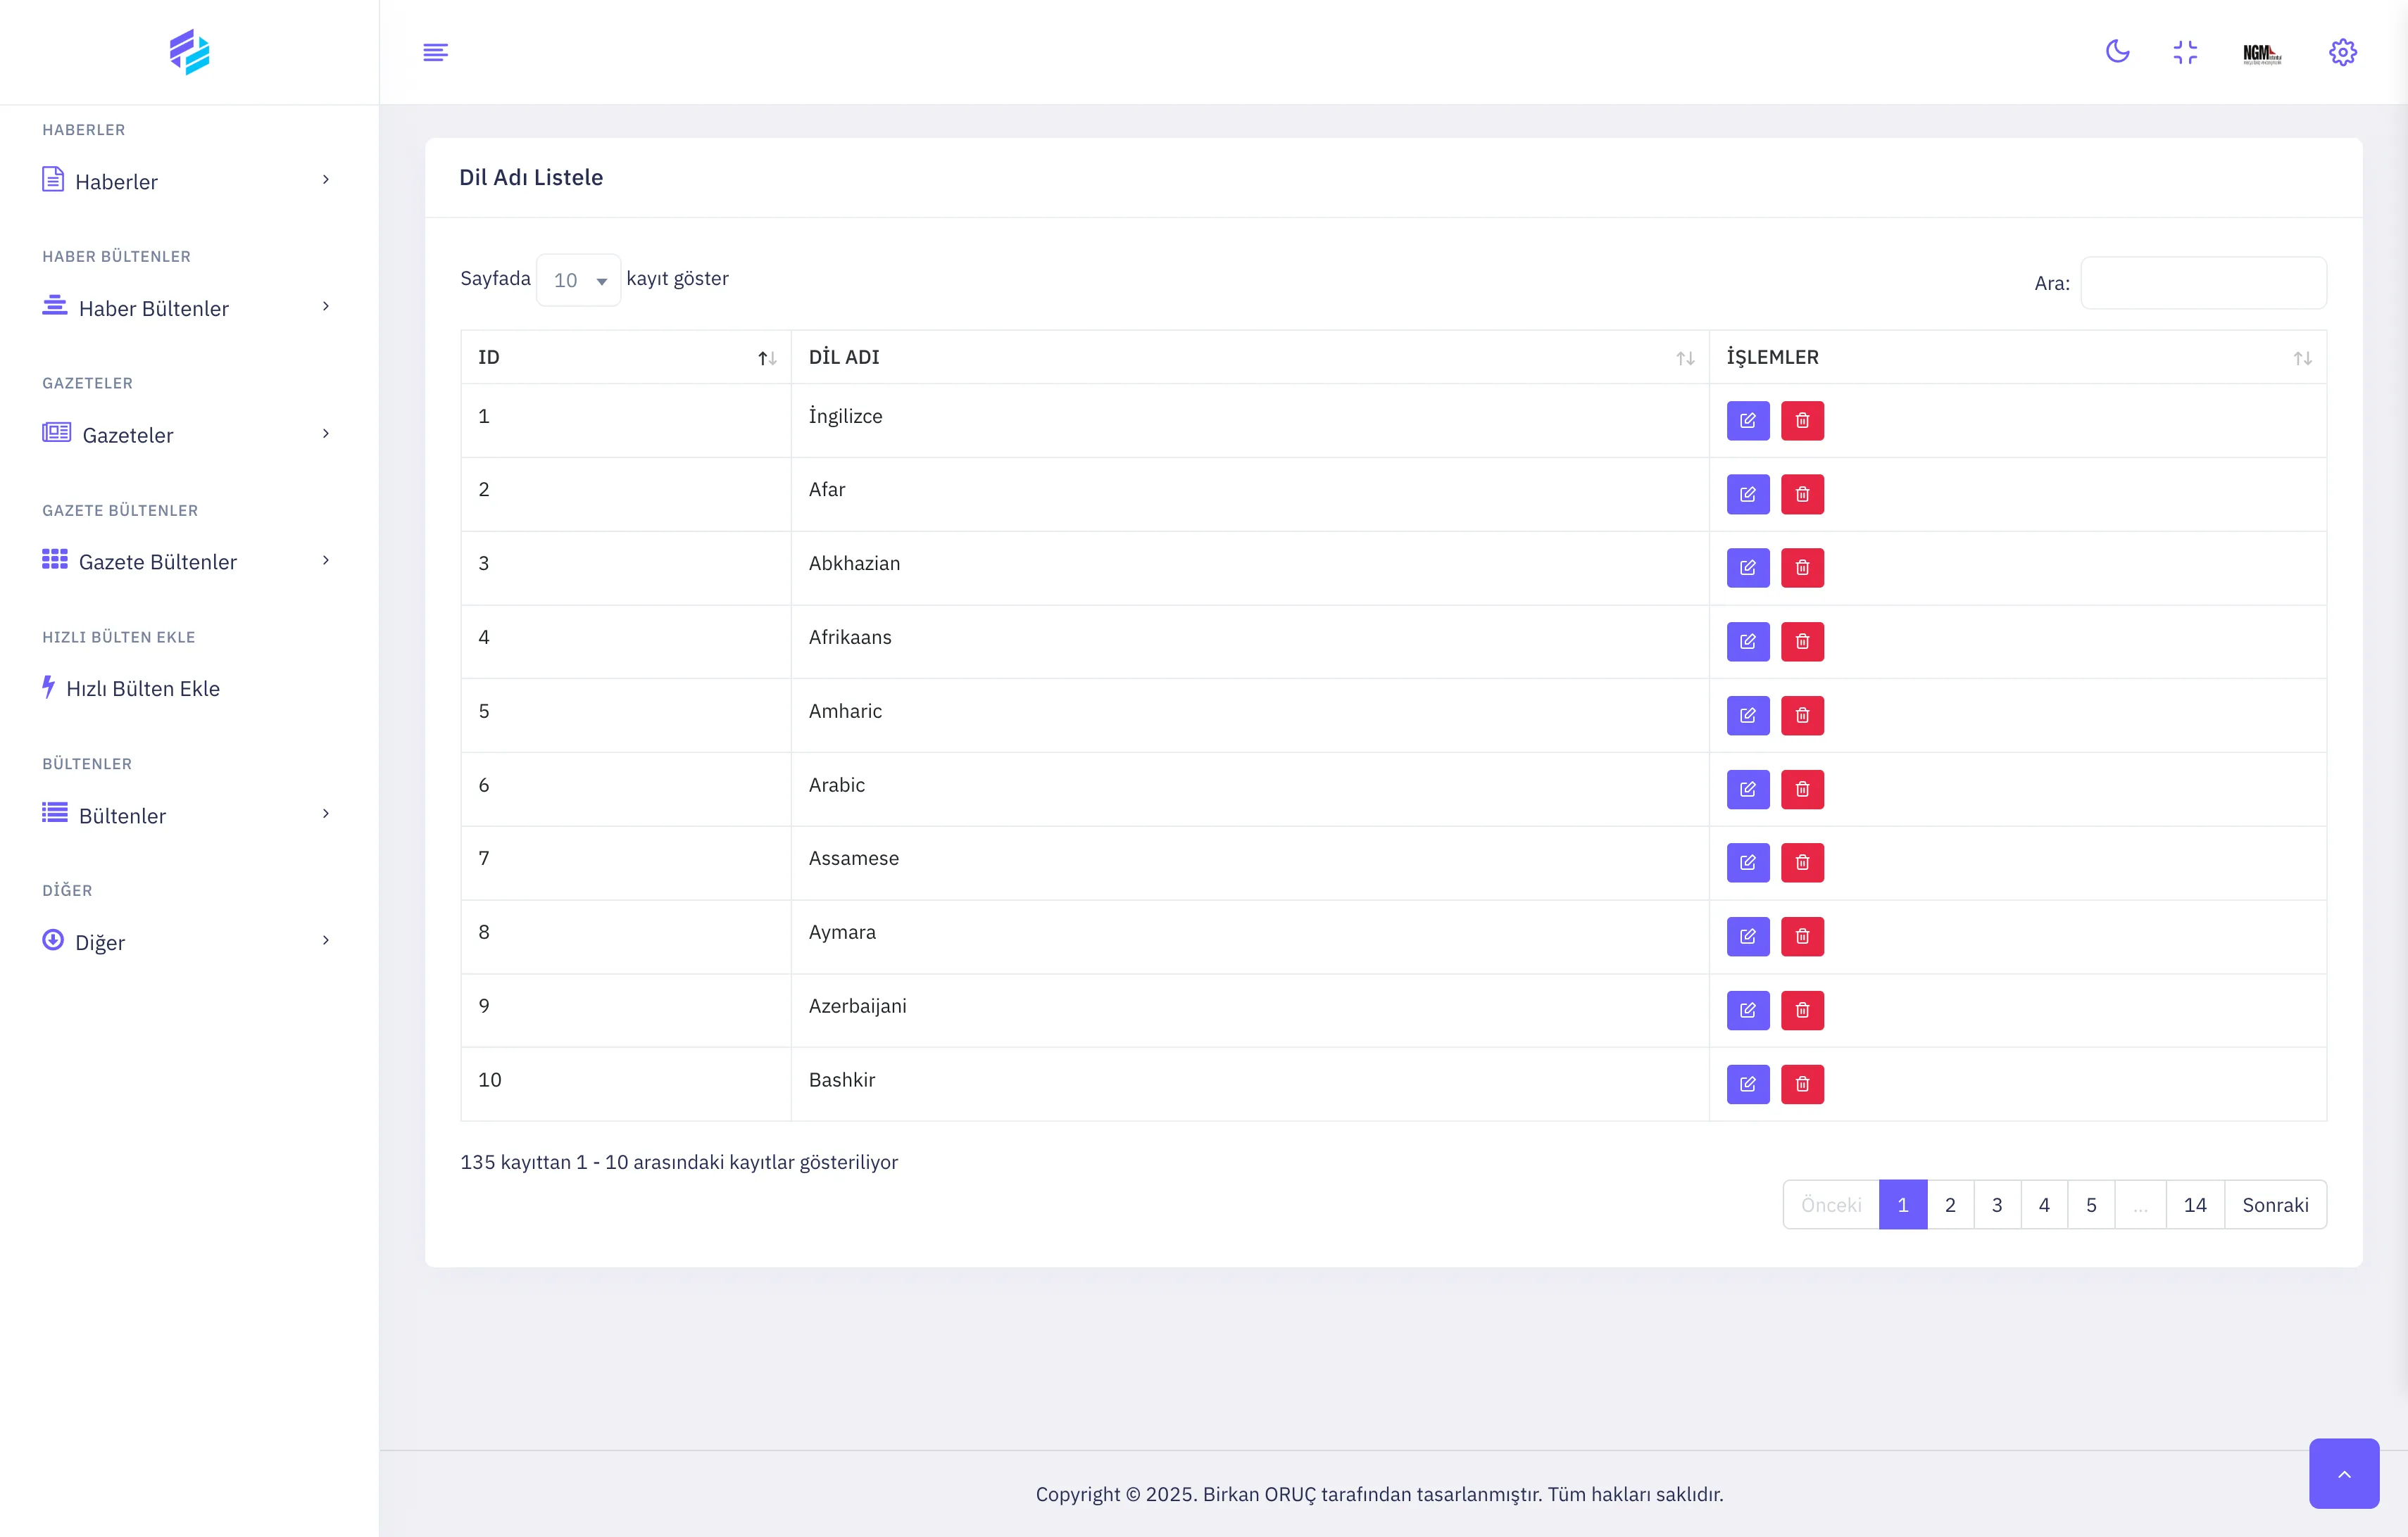
Task: Open Hızlı Bülten Ekle menu item
Action: (142, 688)
